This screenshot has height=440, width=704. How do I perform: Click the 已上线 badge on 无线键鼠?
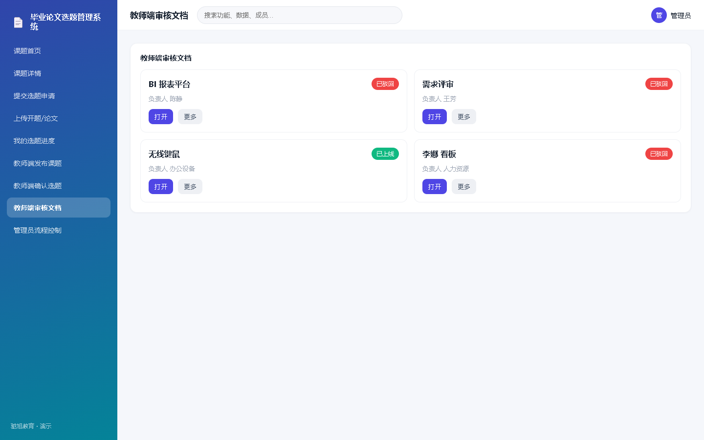(x=385, y=154)
